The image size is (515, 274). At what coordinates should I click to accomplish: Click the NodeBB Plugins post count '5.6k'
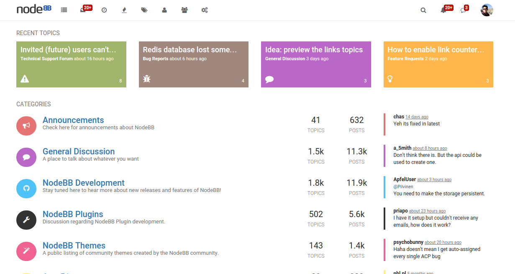[357, 214]
